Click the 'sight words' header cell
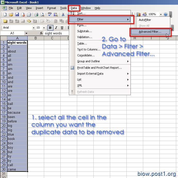The width and height of the screenshot is (178, 178). 17,42
